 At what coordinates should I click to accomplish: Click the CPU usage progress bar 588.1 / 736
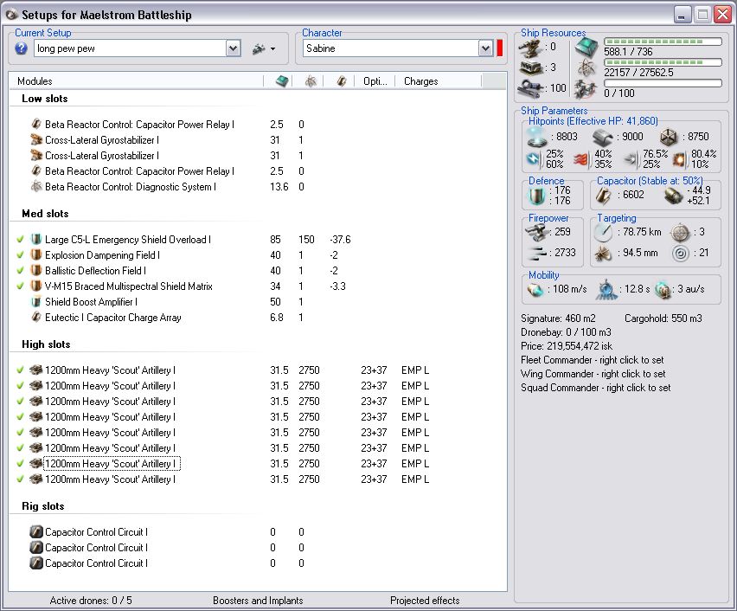click(x=663, y=42)
